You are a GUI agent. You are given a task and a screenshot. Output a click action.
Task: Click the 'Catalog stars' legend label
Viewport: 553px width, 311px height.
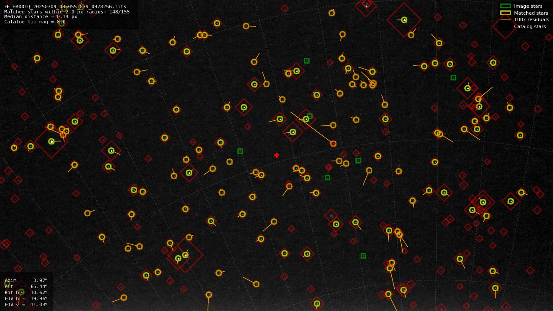tap(530, 26)
